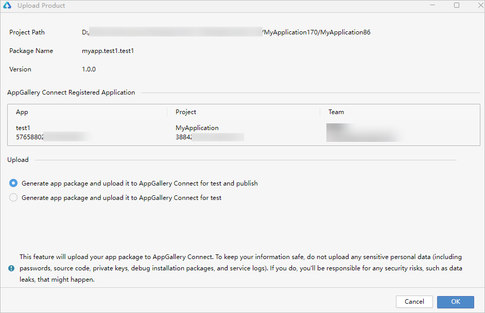Click the App column header
The image size is (485, 313).
(22, 112)
